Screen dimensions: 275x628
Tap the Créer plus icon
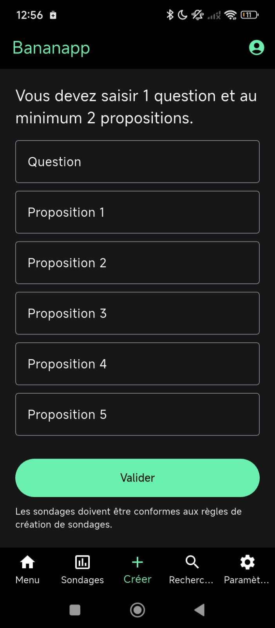point(137,562)
